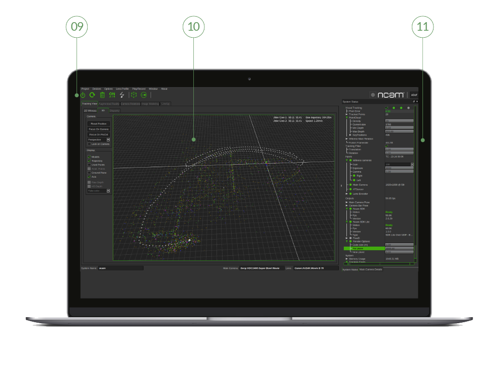Open the Lens Profile menu
Image resolution: width=502 pixels, height=368 pixels.
tap(122, 89)
